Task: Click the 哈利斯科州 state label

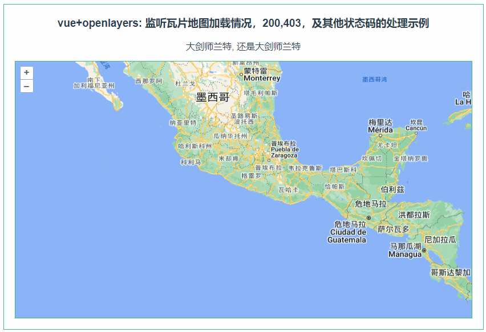Action: (195, 146)
